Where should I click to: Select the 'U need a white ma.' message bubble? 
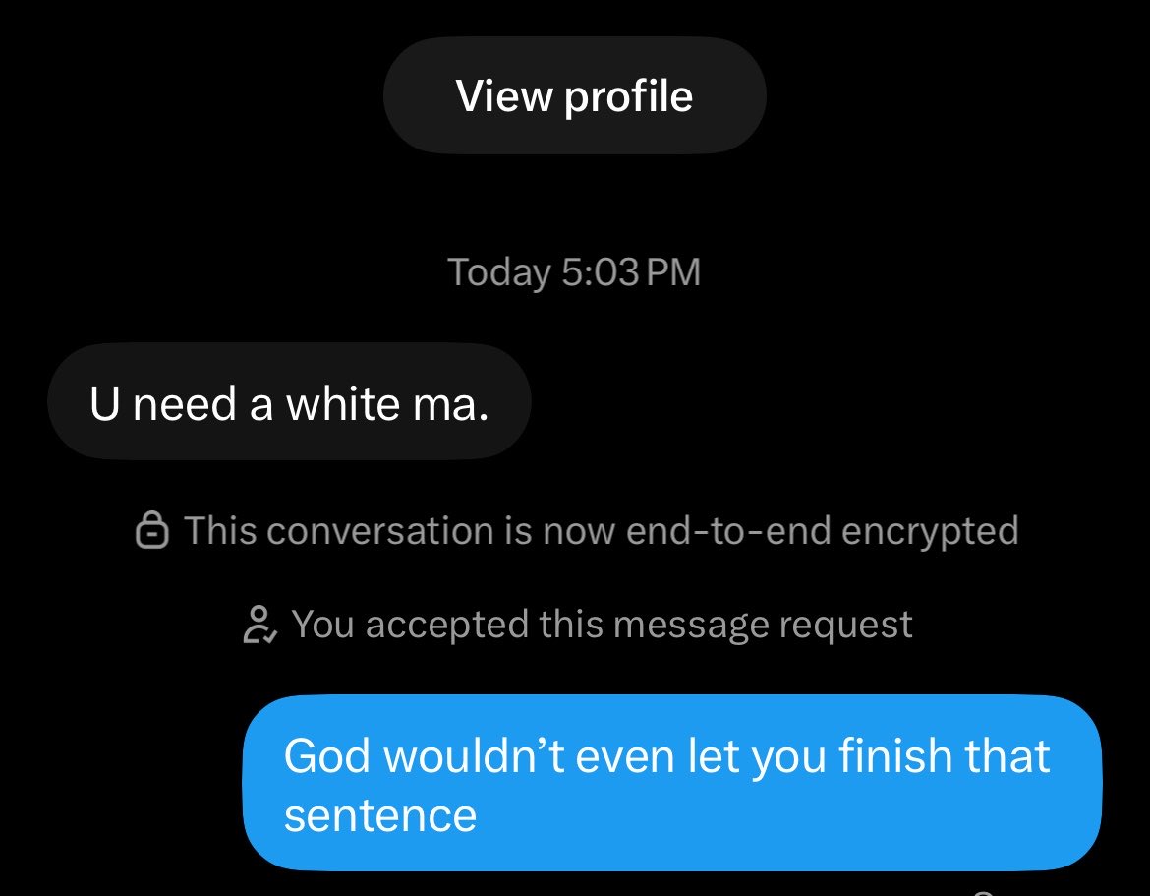point(289,401)
